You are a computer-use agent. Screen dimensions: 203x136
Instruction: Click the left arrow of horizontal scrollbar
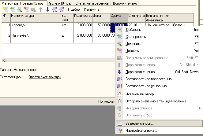(4, 61)
